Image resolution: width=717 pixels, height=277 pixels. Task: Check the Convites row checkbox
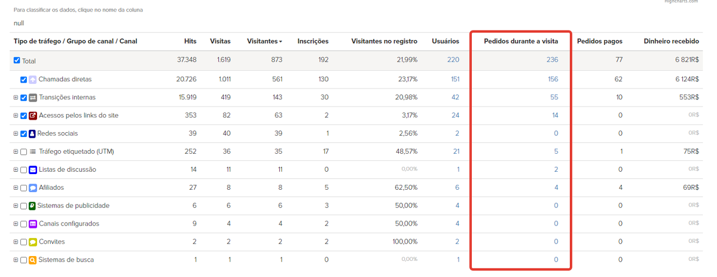23,242
